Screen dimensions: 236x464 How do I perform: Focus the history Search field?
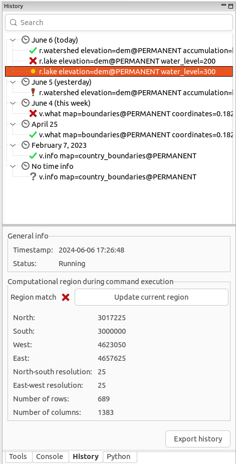(x=119, y=23)
